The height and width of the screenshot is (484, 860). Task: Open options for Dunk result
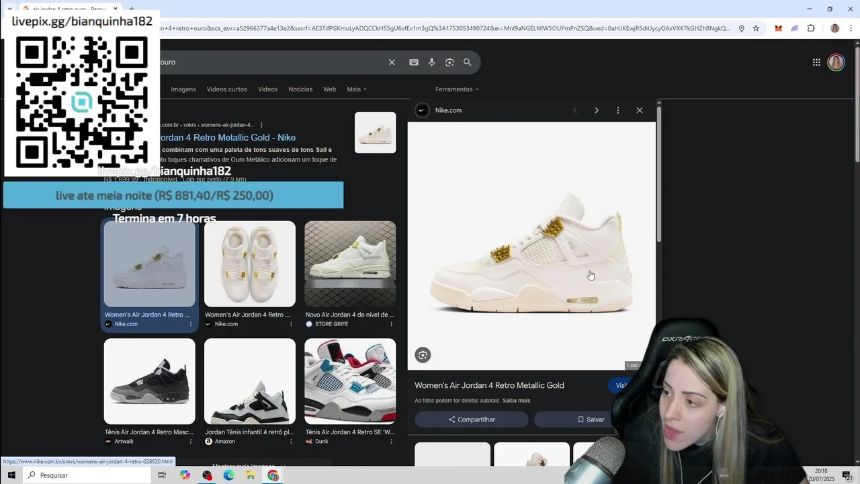392,442
